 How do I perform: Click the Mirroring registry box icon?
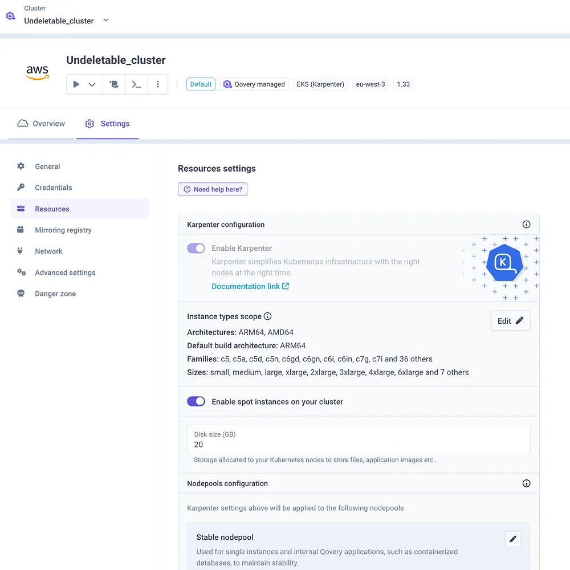[x=21, y=230]
